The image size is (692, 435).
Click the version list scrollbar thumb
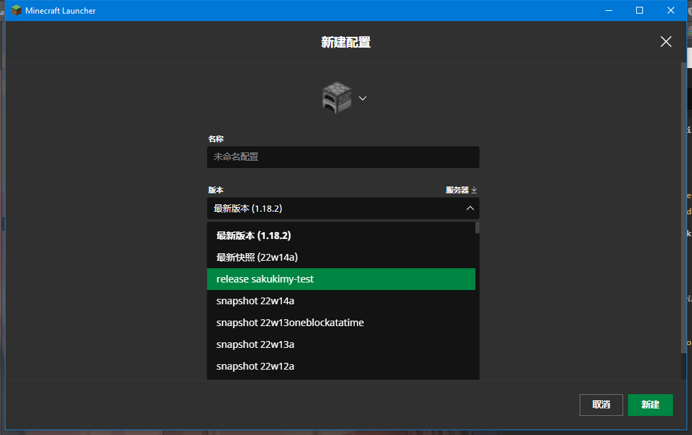(477, 227)
